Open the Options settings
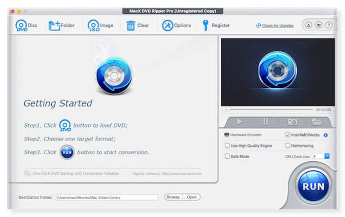This screenshot has height=217, width=345. (x=176, y=26)
